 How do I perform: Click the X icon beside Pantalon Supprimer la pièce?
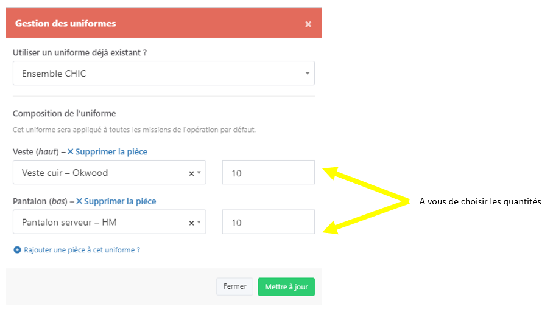click(79, 201)
